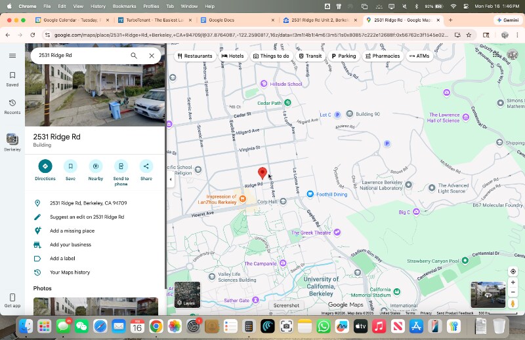Open Your Maps history
The width and height of the screenshot is (525, 340).
[70, 273]
